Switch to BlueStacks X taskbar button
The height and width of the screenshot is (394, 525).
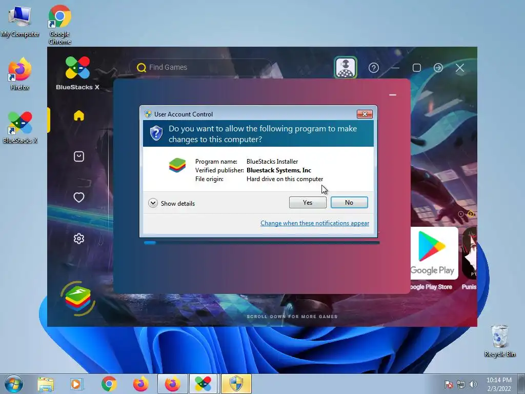point(204,384)
